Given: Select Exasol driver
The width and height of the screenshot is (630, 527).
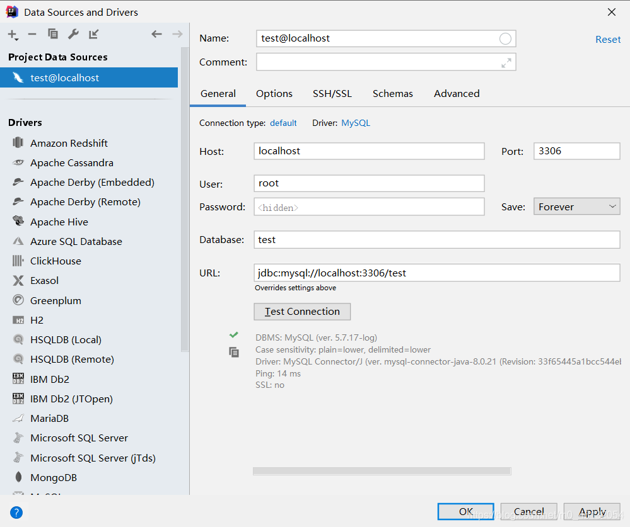Looking at the screenshot, I should (89, 281).
